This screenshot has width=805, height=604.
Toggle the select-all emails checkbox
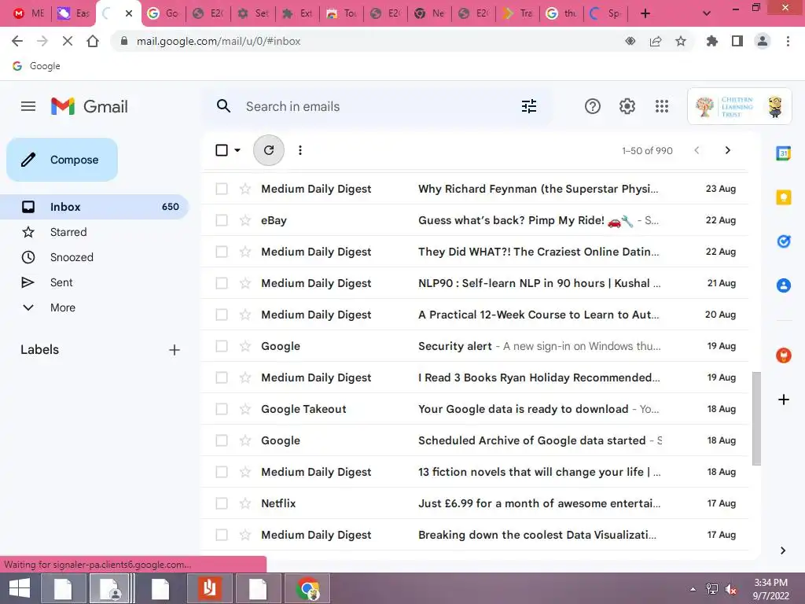[x=221, y=150]
